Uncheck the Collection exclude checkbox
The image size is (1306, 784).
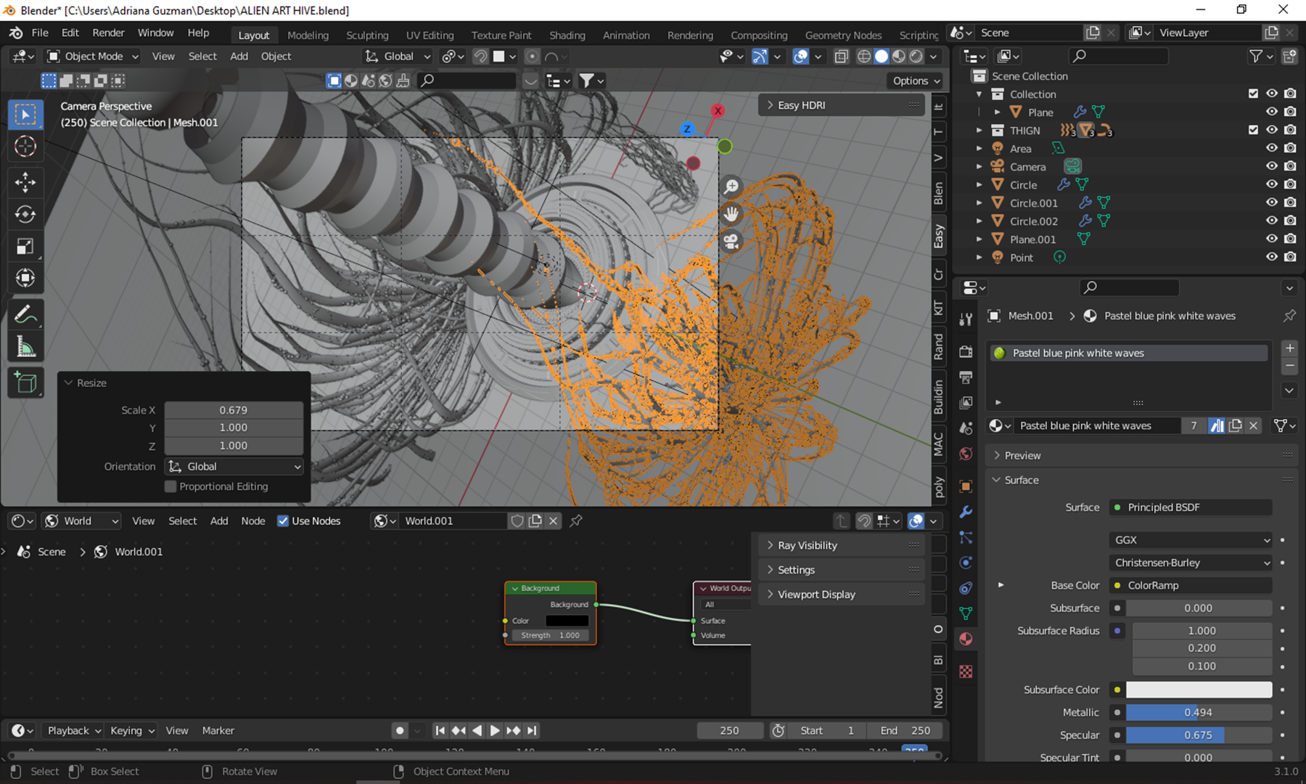click(1253, 94)
